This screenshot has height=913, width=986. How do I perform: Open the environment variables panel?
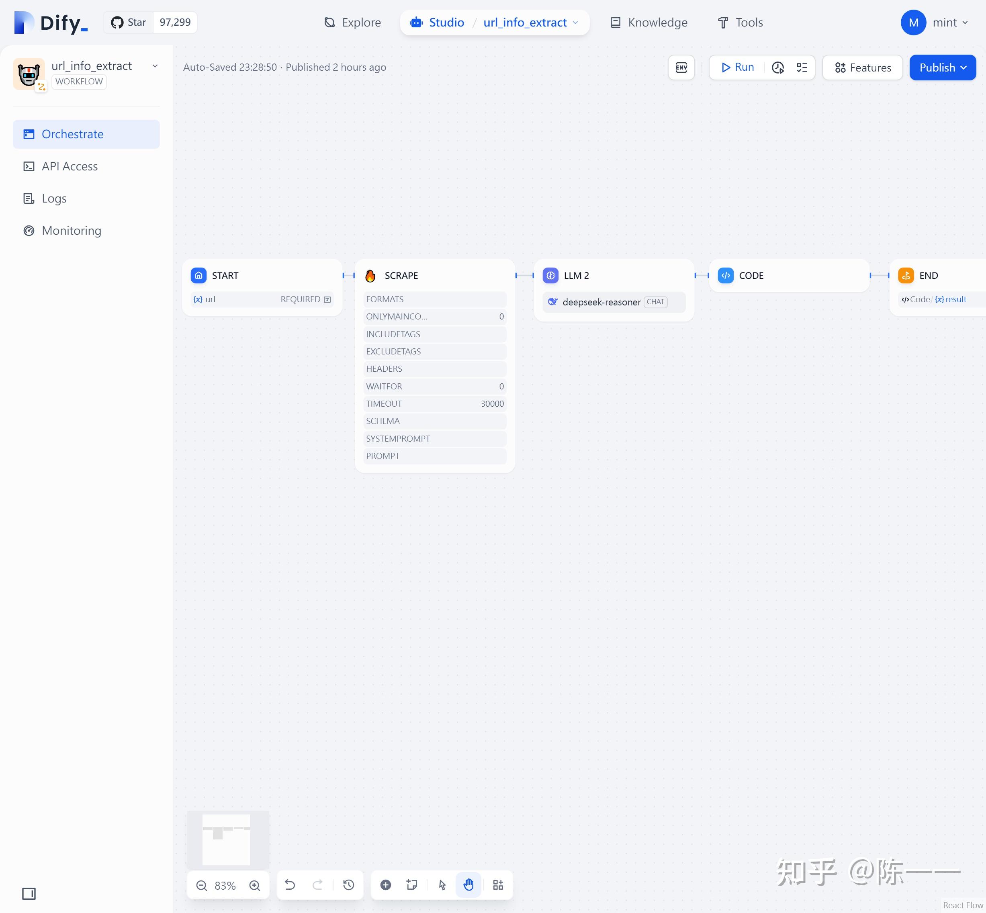click(x=681, y=67)
